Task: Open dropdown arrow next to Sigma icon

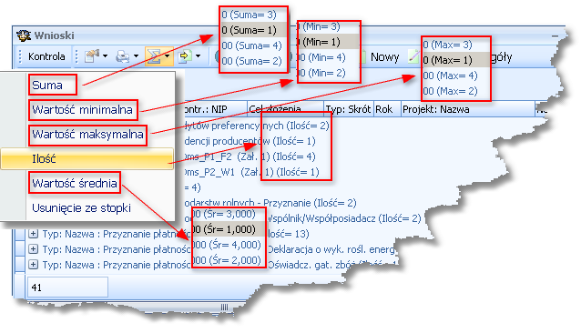Action: click(168, 56)
